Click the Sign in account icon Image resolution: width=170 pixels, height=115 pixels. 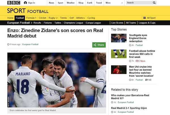[25, 3]
